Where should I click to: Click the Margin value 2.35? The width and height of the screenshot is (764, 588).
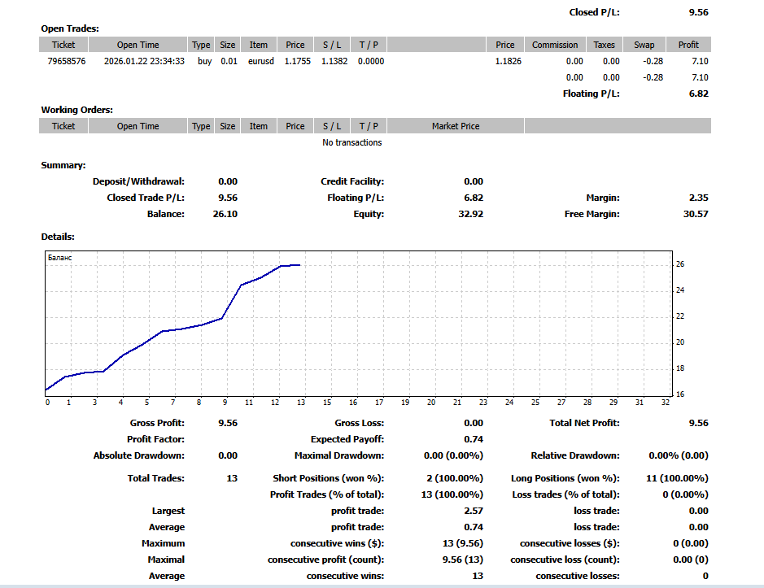pos(699,198)
